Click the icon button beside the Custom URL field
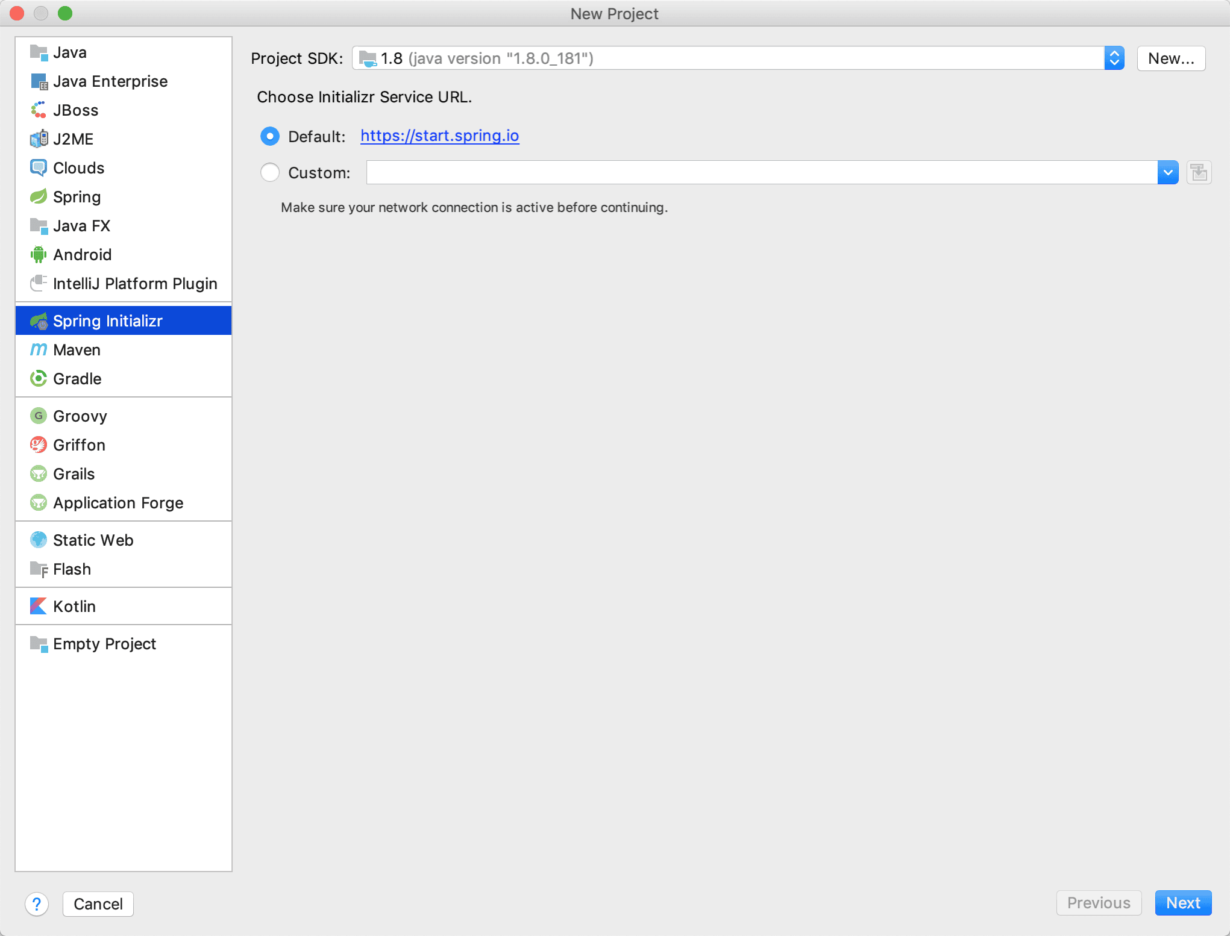 click(1199, 173)
